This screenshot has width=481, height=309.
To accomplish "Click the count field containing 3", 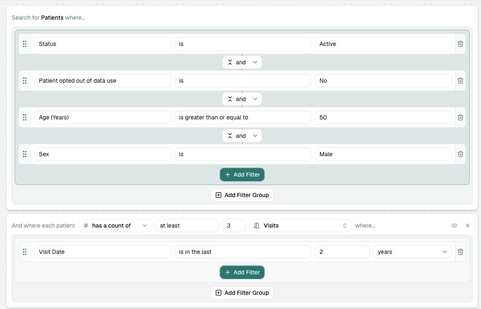I will [x=234, y=225].
